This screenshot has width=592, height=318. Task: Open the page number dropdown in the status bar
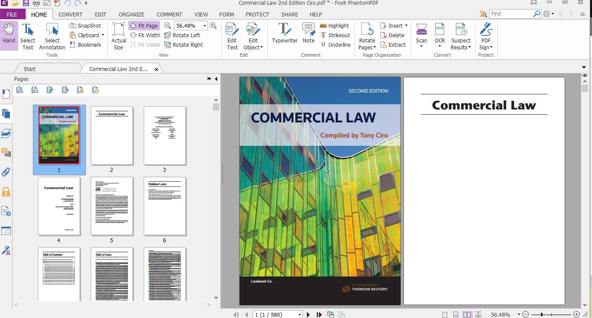click(299, 315)
